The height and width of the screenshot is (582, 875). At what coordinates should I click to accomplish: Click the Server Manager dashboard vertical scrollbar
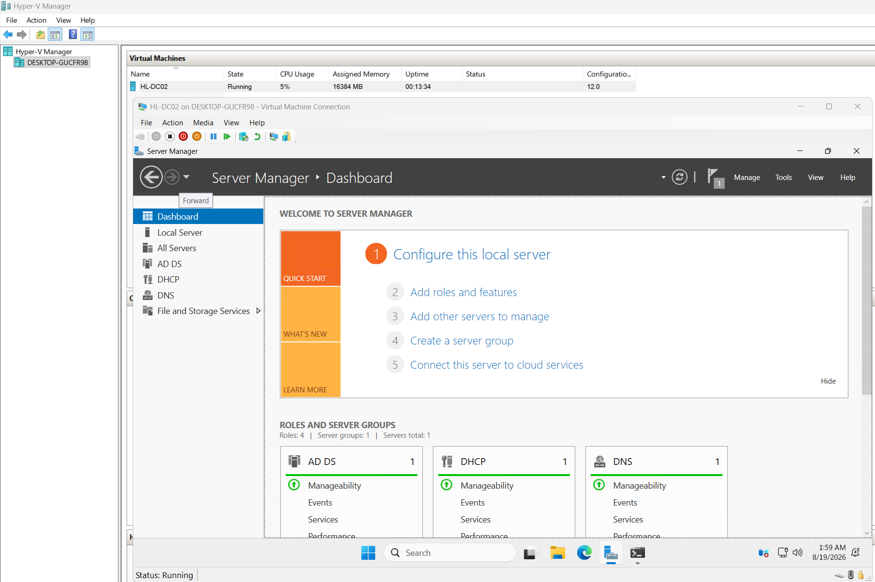point(867,300)
